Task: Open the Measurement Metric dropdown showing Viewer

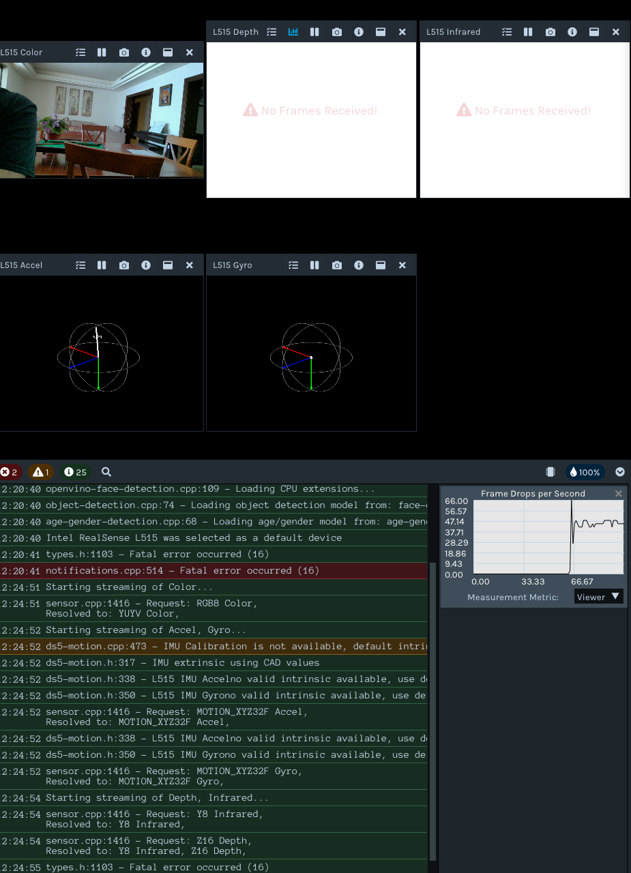Action: click(598, 596)
